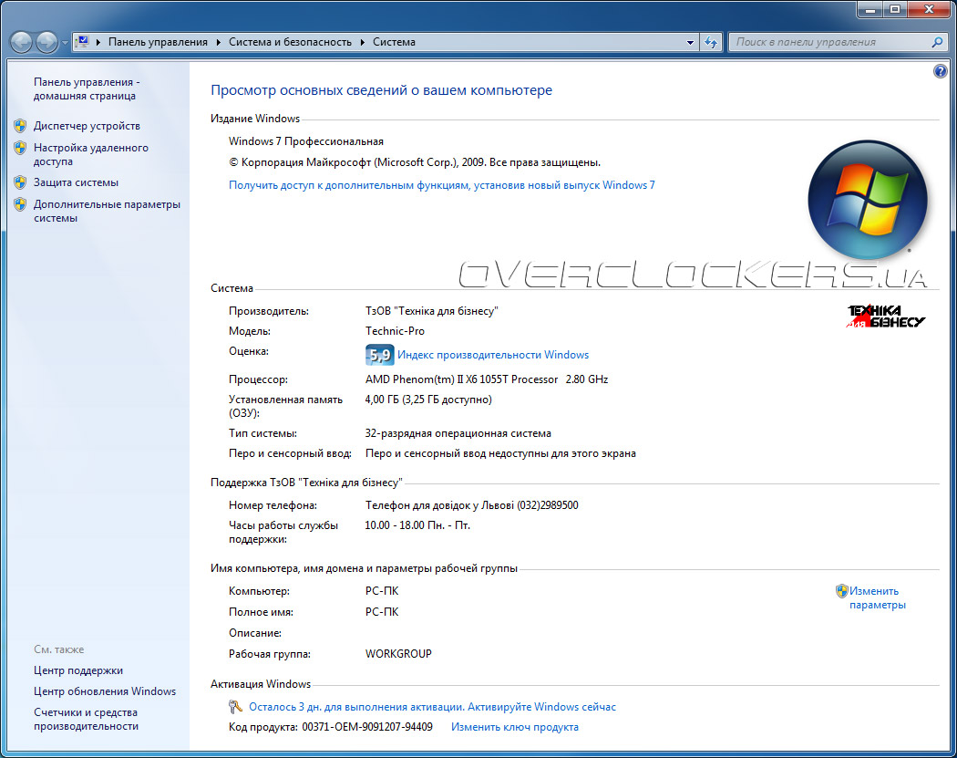The width and height of the screenshot is (957, 758).
Task: Click the Forward navigation arrow
Action: (x=47, y=42)
